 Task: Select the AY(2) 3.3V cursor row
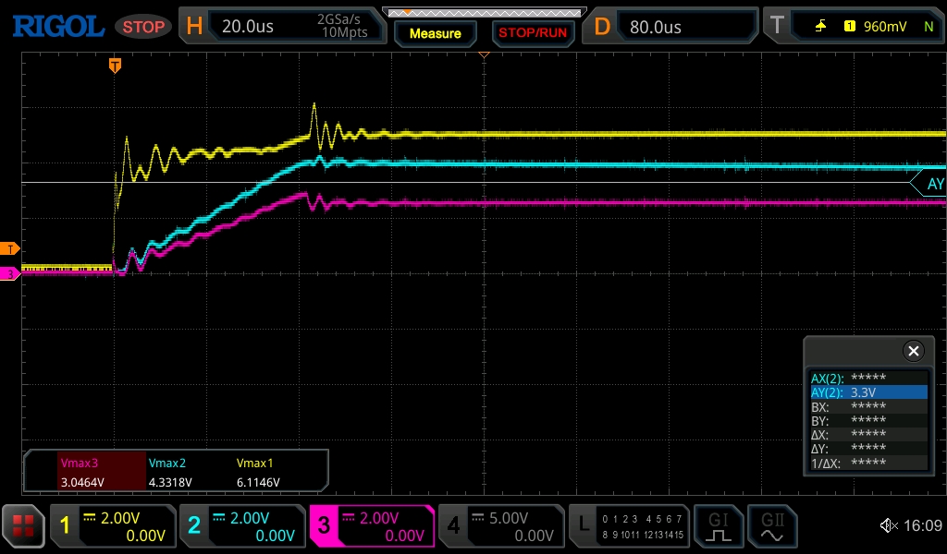[867, 392]
